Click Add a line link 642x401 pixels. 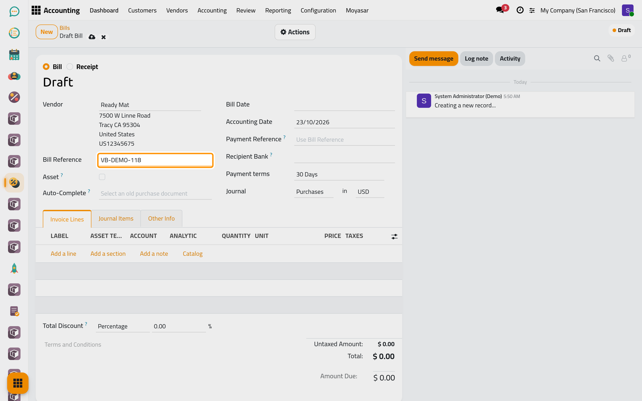click(x=64, y=254)
